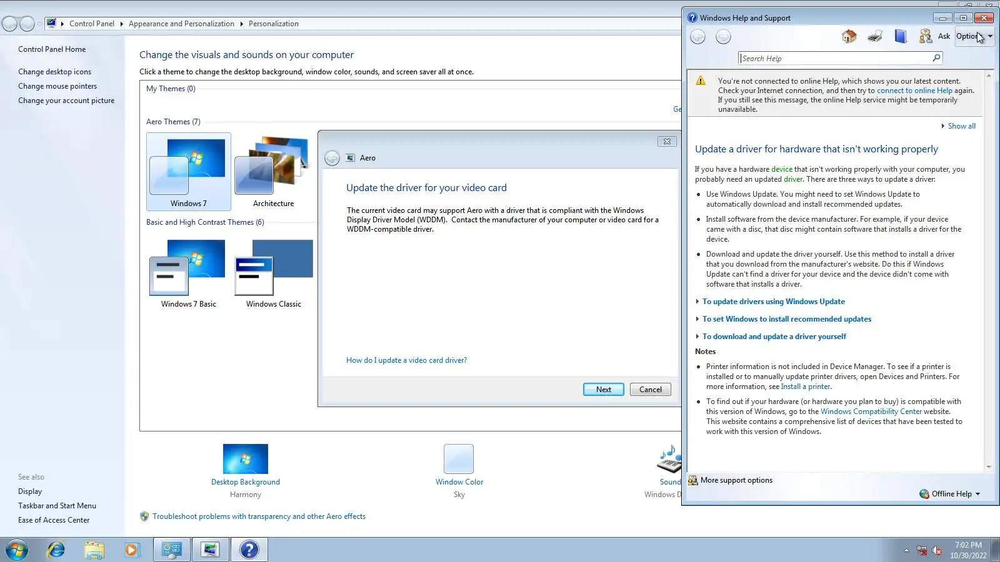The image size is (1000, 562).
Task: Open 'Change your account picture' link
Action: point(66,101)
